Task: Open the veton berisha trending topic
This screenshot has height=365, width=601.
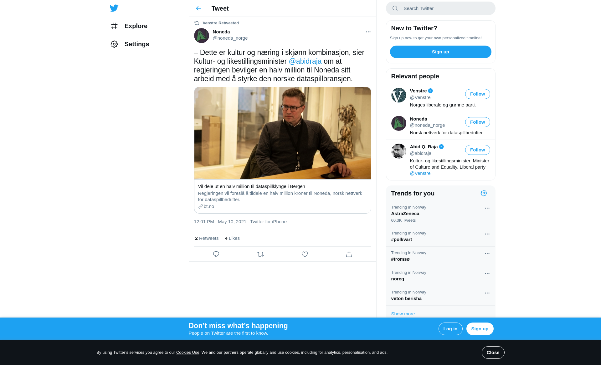Action: point(440,296)
